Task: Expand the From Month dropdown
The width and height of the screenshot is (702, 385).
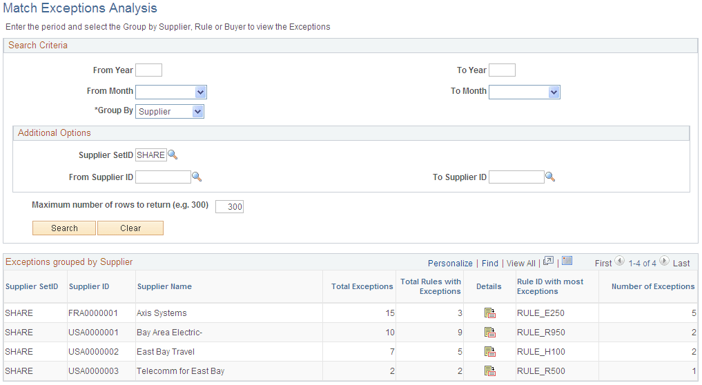Action: 200,92
